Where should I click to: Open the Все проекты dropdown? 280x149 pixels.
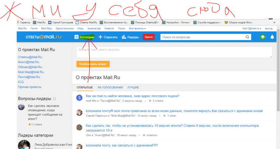click(137, 29)
